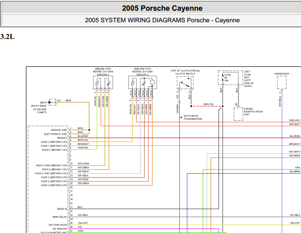Select the 3.2L section heading
Viewport: 301px width, 233px height.
tap(7, 37)
